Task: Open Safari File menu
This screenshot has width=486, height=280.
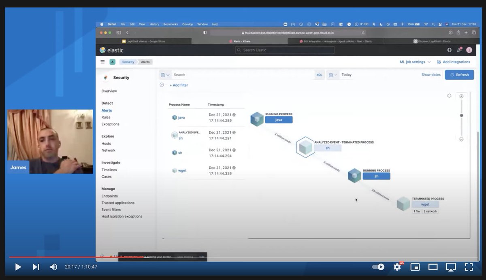Action: tap(123, 24)
